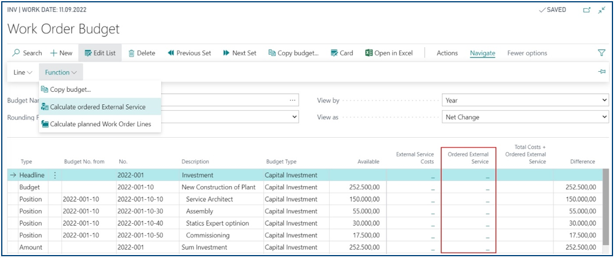Click Available value 150.000,00
616x258 pixels.
(365, 199)
